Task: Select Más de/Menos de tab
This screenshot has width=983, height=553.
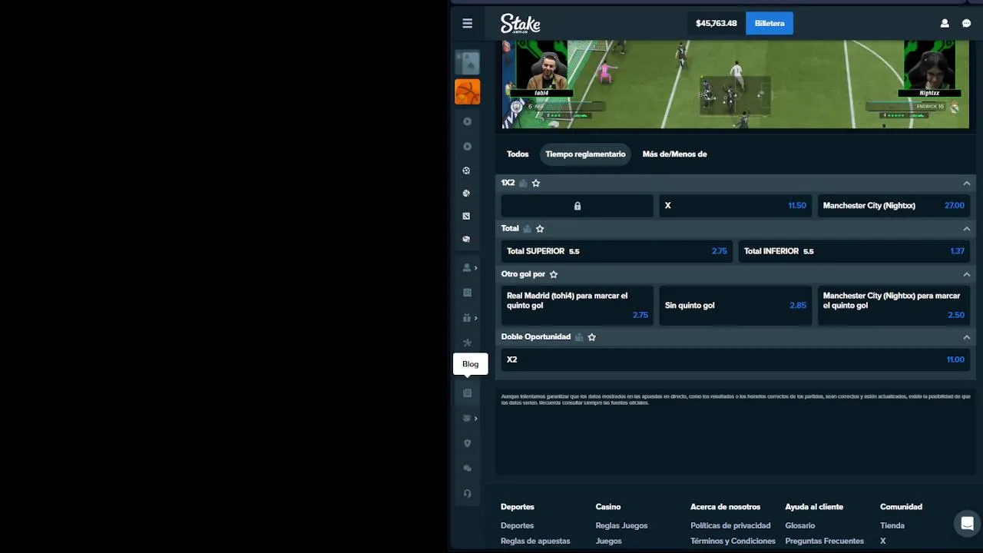Action: [x=674, y=154]
